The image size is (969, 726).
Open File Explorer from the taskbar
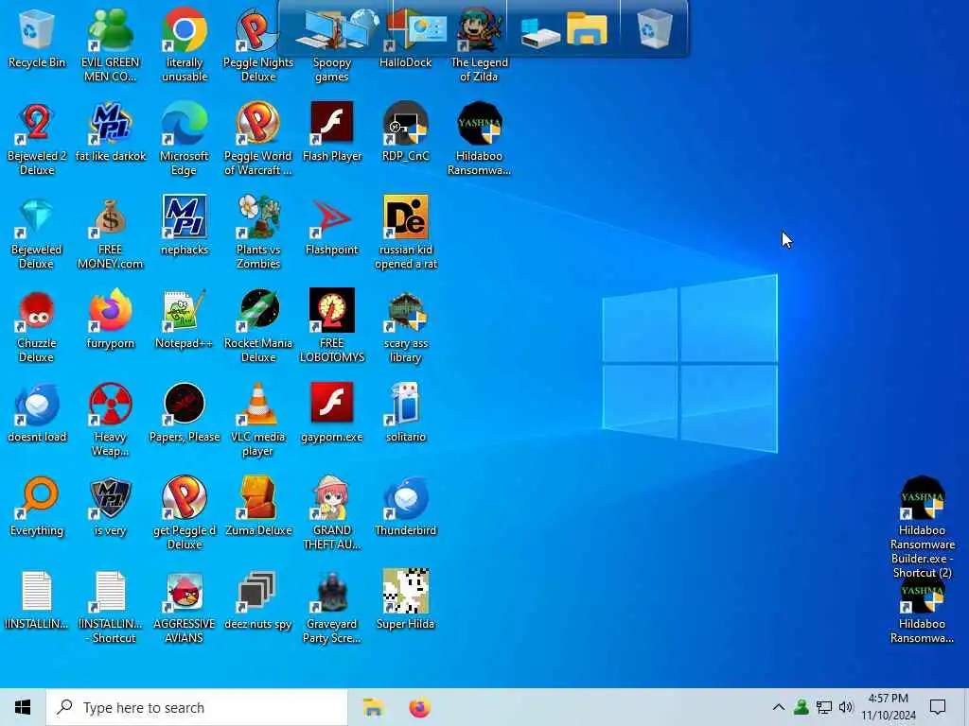[x=373, y=707]
